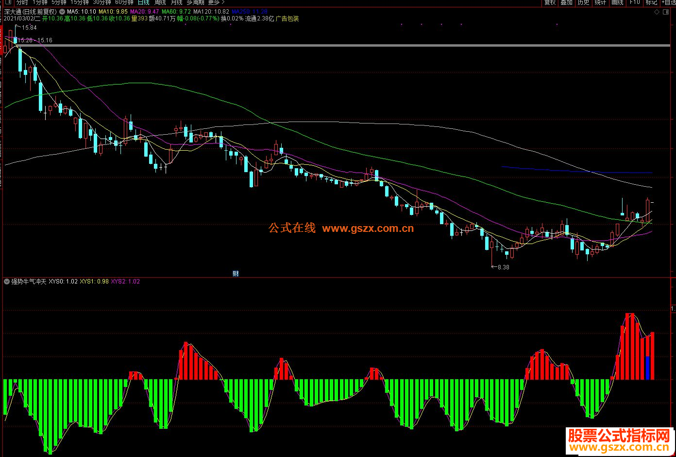Select the 30分钟 period tab
Image resolution: width=676 pixels, height=457 pixels.
(102, 2)
